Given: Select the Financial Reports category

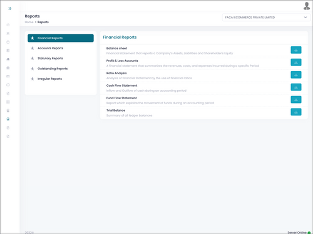Looking at the screenshot, I should [x=61, y=38].
